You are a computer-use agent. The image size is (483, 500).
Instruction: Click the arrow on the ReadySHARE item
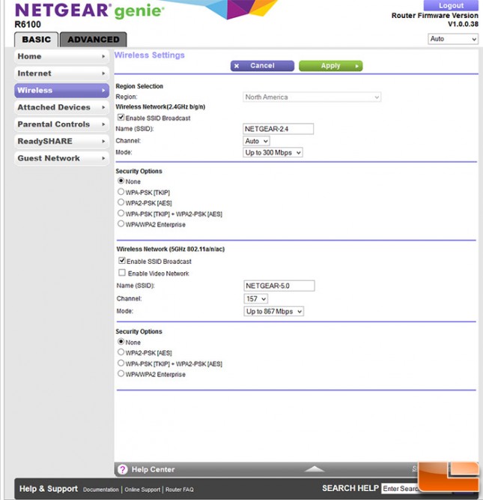click(x=103, y=141)
